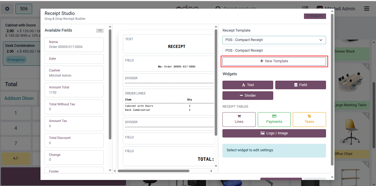This screenshot has height=186, width=376.
Task: Click the dialog scrollbar down arrow
Action: pos(332,177)
